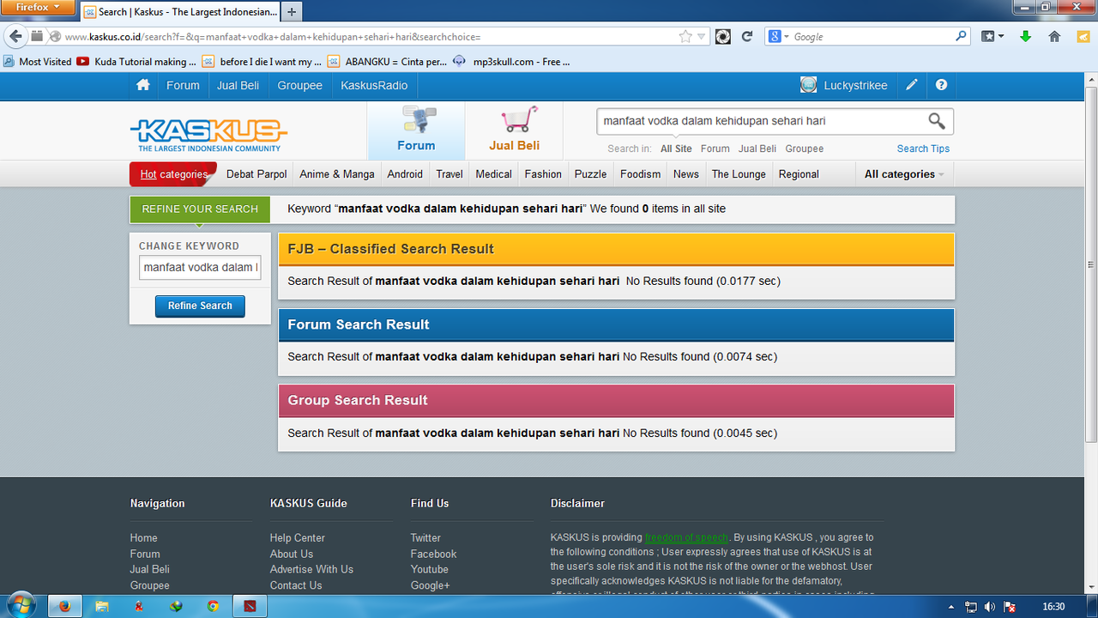Open the Google search engine dropdown

coord(778,36)
